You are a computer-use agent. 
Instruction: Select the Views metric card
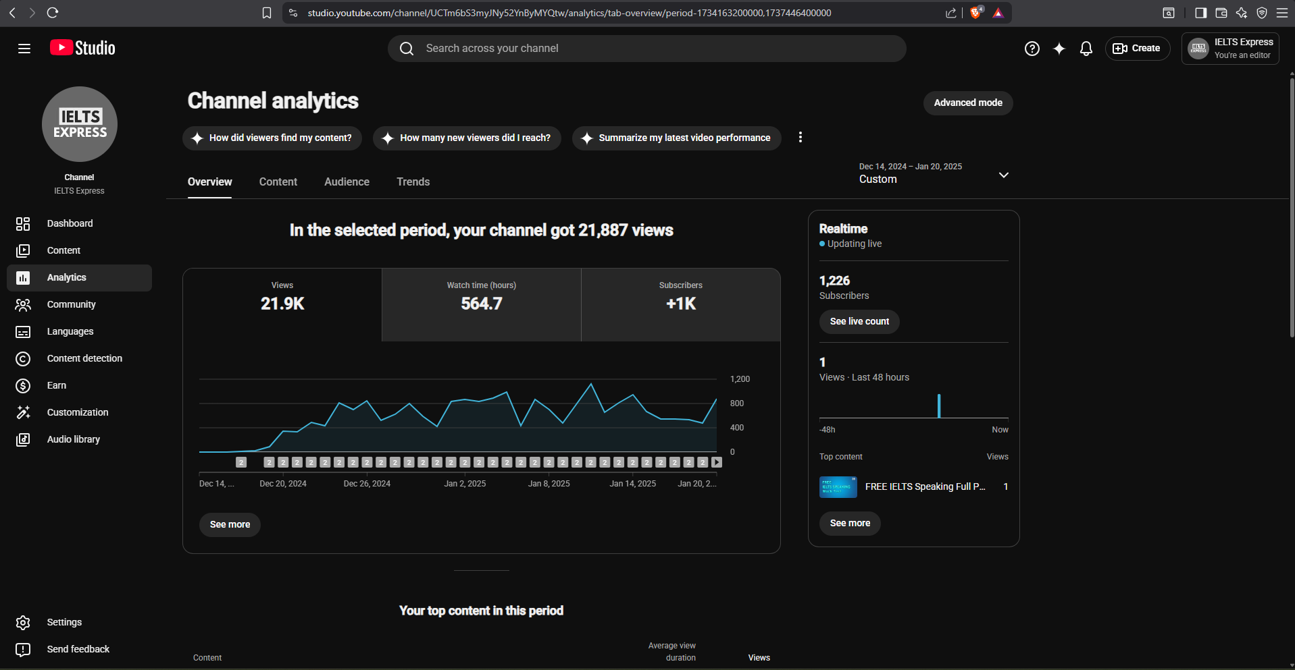(282, 304)
